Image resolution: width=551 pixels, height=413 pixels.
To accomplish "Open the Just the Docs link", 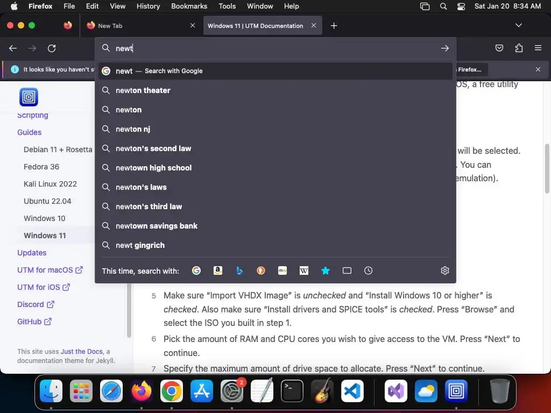I will tap(82, 352).
